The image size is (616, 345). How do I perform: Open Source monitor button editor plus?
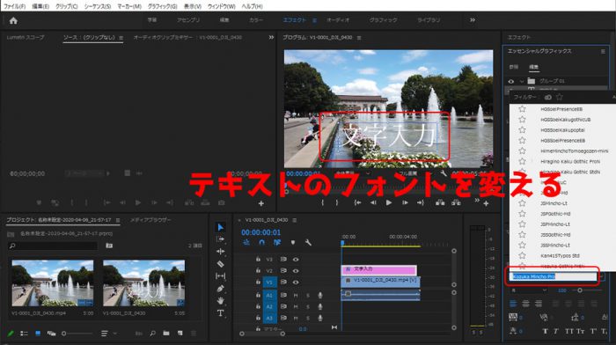point(260,203)
